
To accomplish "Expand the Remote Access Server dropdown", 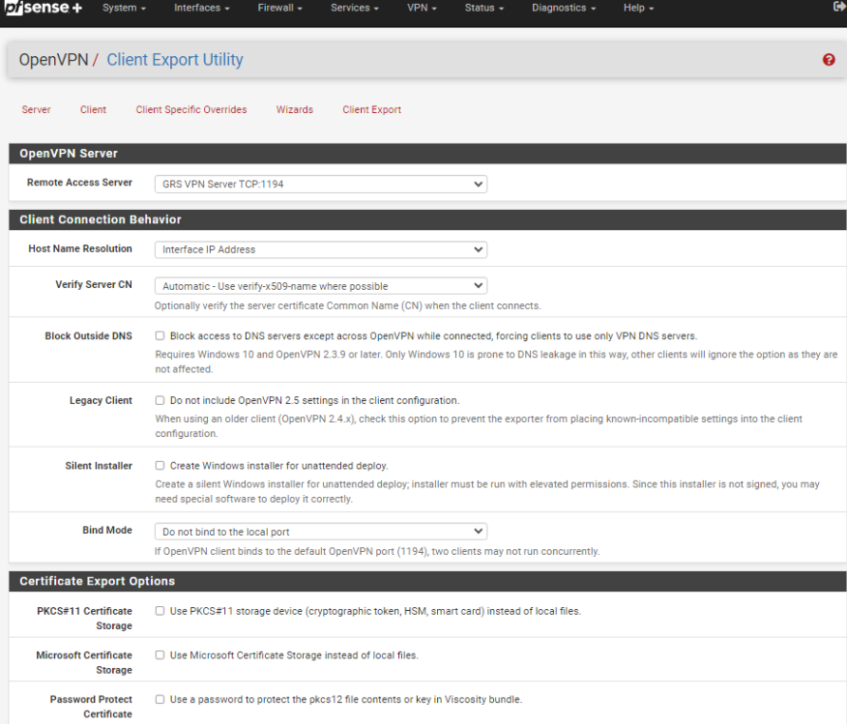I will point(321,184).
